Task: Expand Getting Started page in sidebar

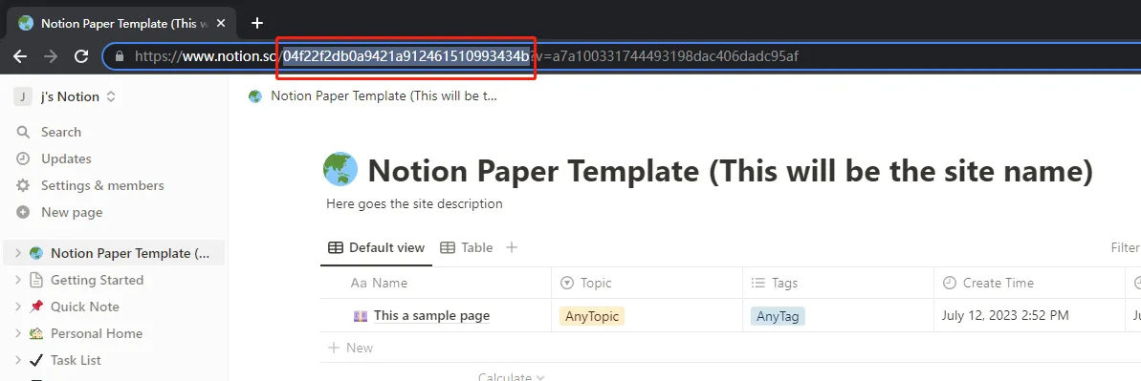Action: 17,280
